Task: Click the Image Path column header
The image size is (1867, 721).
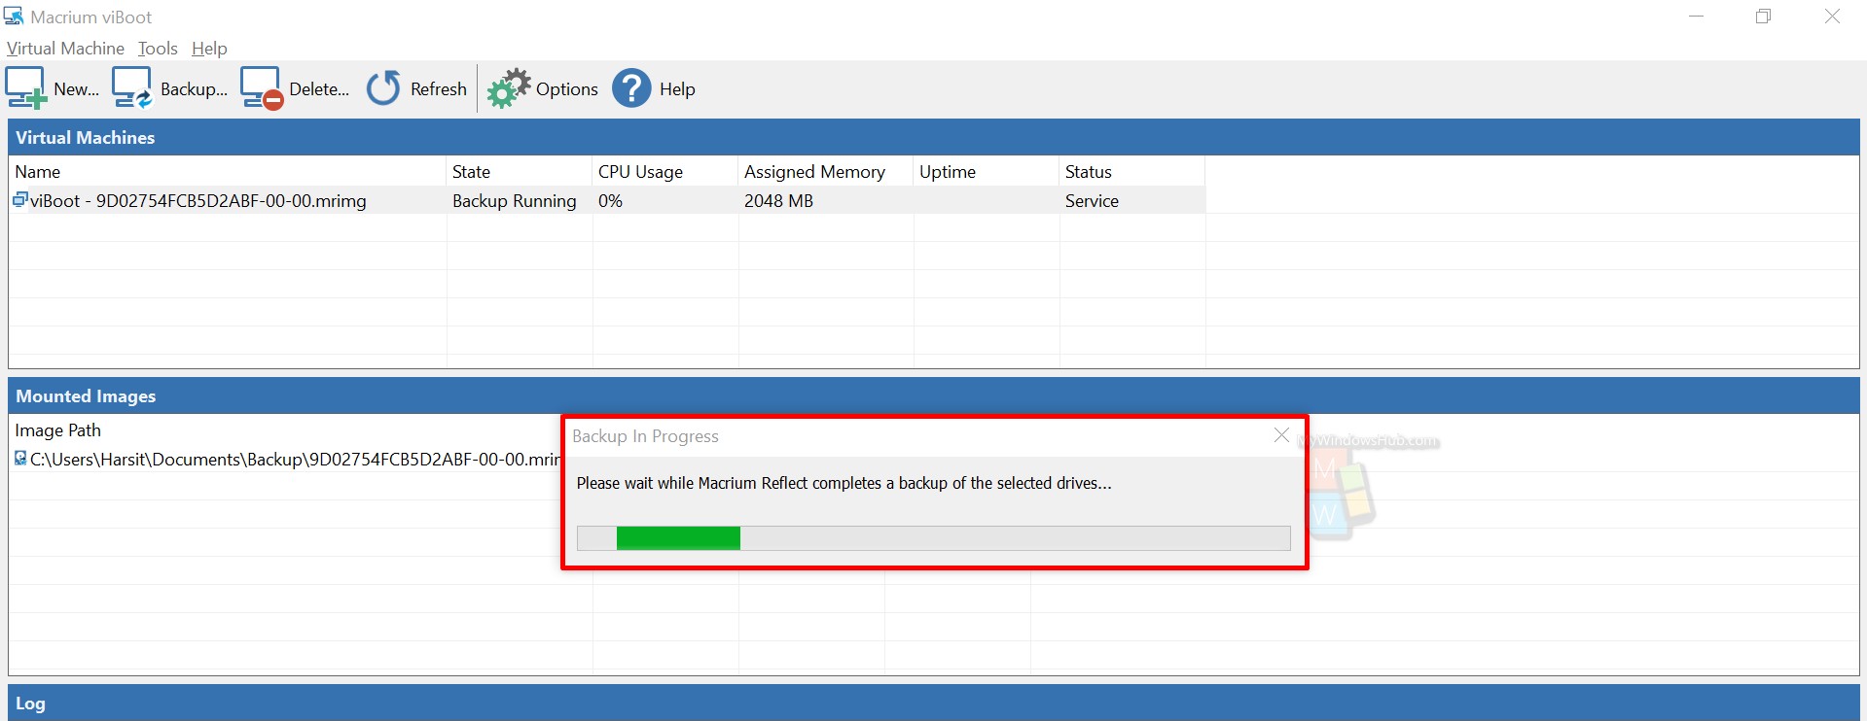Action: click(x=57, y=429)
